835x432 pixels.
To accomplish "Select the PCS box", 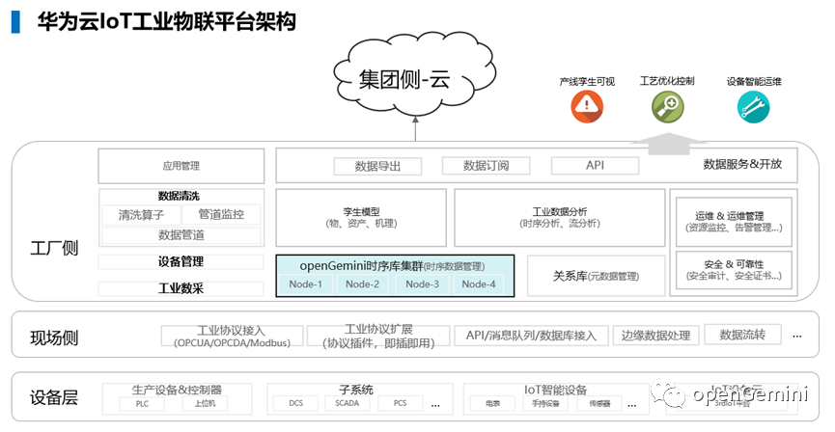I will 400,403.
